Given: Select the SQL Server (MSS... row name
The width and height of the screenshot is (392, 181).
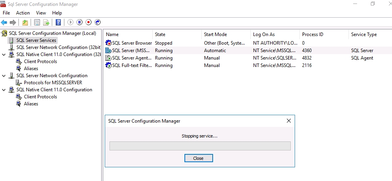Looking at the screenshot, I should pyautogui.click(x=131, y=51).
